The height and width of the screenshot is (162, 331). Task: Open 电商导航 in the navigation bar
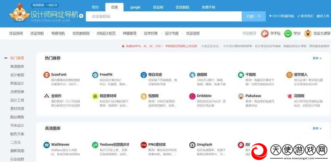tap(58, 33)
